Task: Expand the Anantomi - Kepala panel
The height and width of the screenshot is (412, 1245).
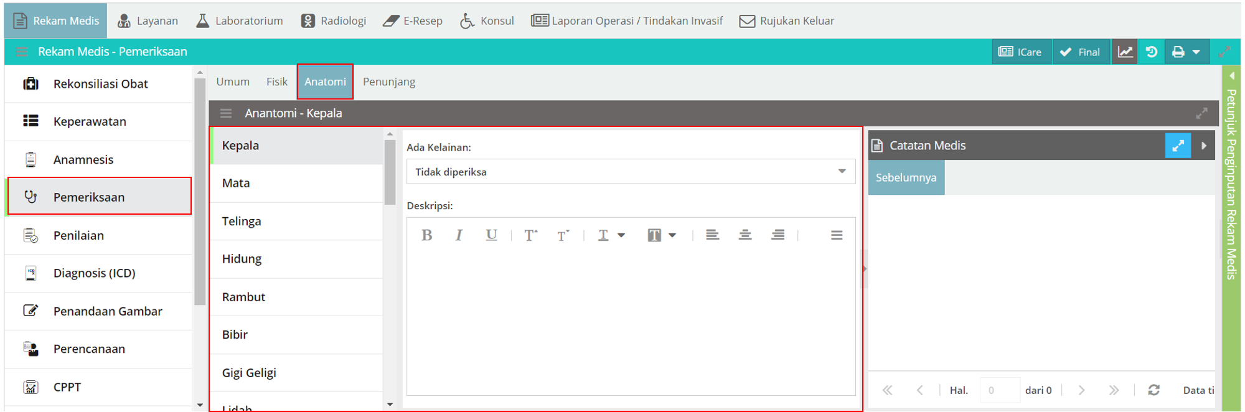Action: tap(1201, 113)
